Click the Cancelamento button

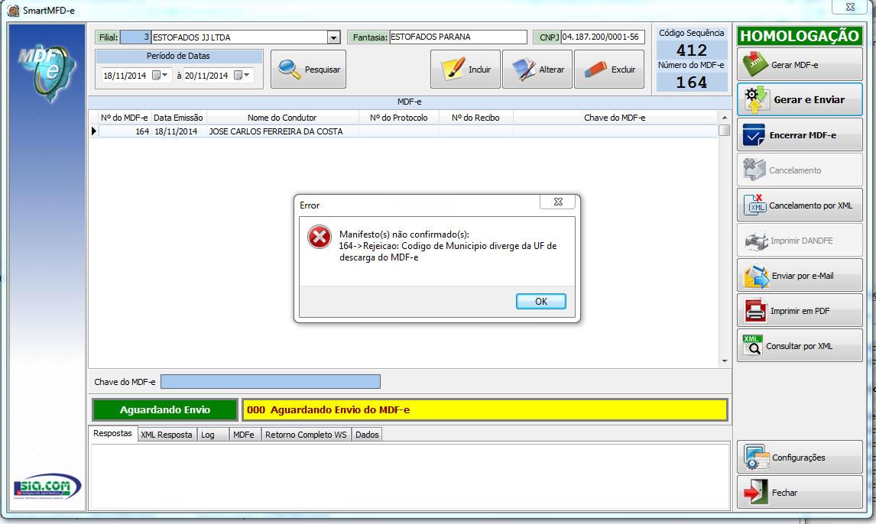(x=800, y=170)
